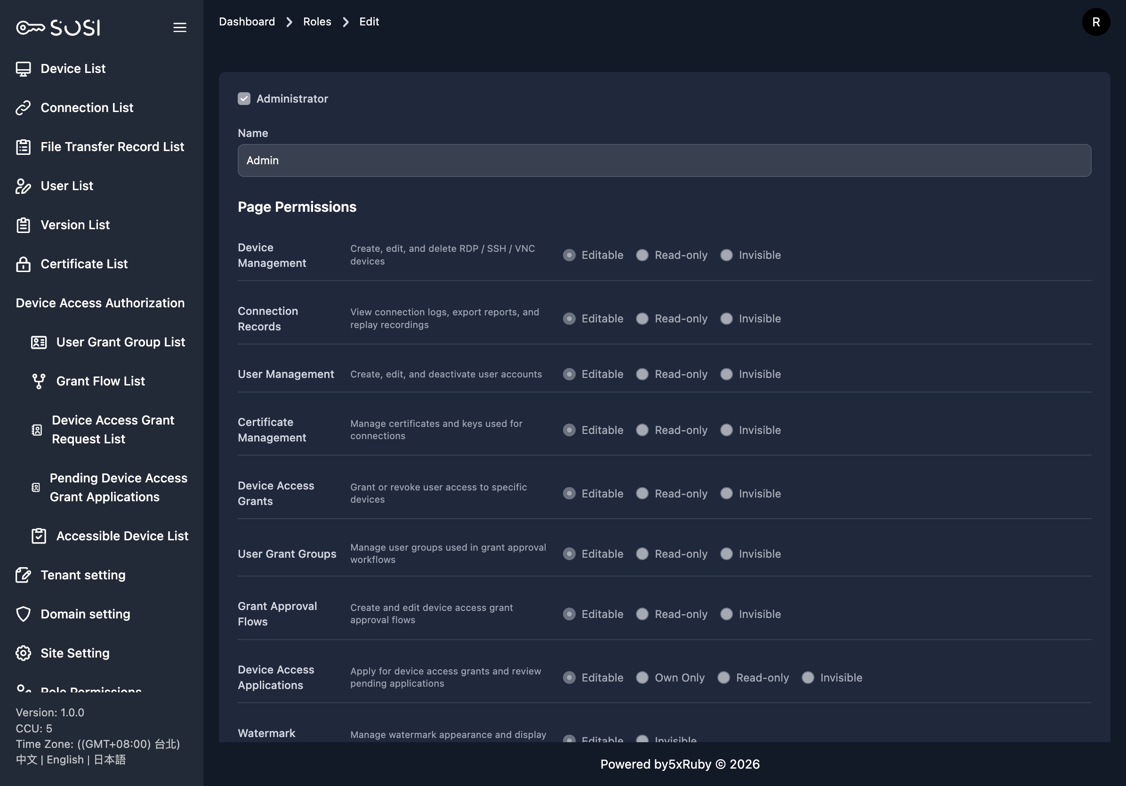1126x786 pixels.
Task: Click the 5xRuby footer link
Action: (x=690, y=764)
